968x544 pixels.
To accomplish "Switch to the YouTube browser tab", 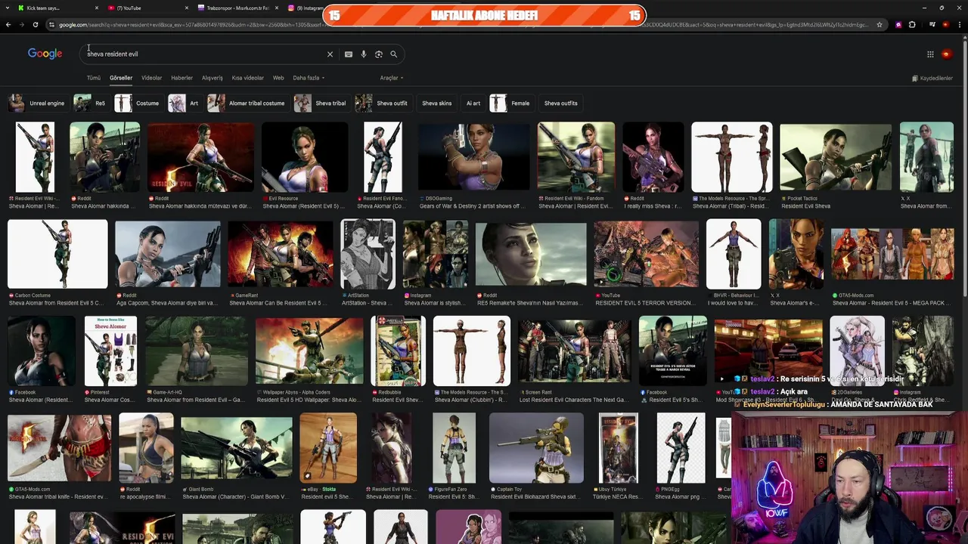I will coord(147,8).
